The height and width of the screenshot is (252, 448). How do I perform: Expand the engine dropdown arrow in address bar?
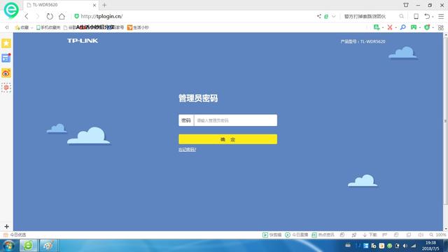click(333, 16)
